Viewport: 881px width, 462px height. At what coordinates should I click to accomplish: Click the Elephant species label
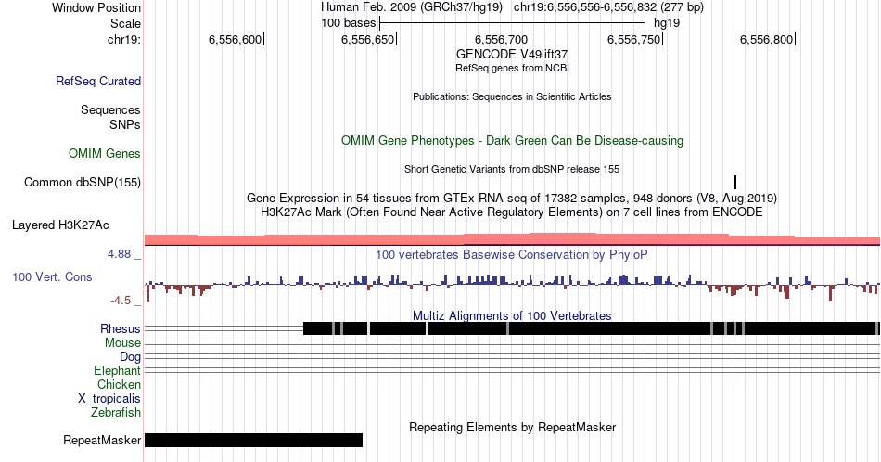click(117, 371)
